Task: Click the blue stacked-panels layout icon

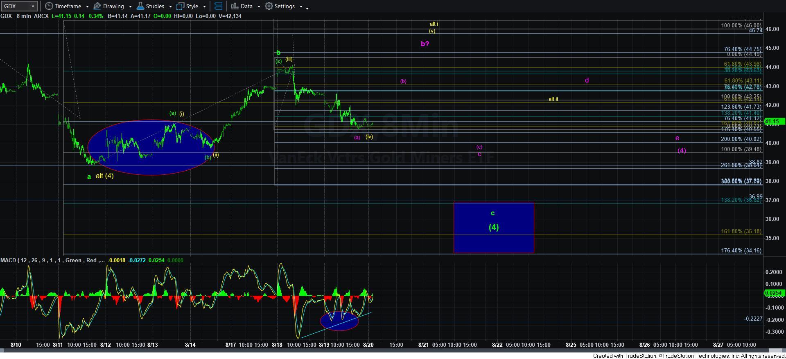Action: click(219, 6)
